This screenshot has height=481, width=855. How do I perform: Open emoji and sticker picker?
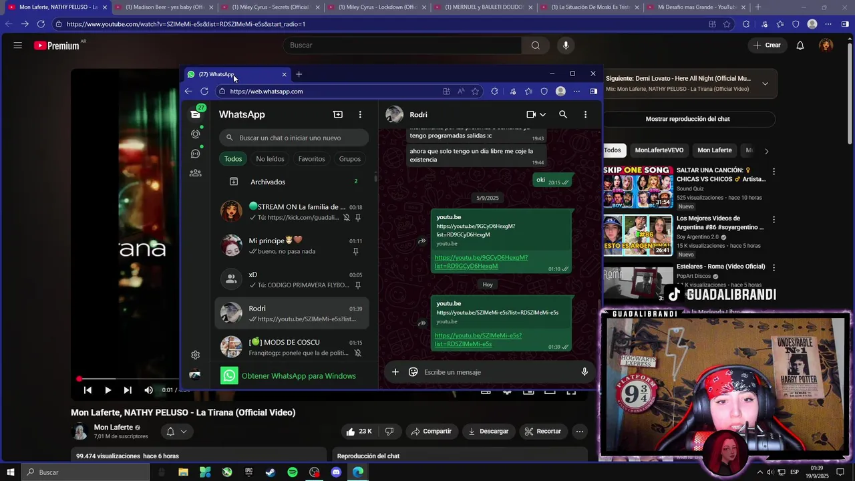click(413, 372)
